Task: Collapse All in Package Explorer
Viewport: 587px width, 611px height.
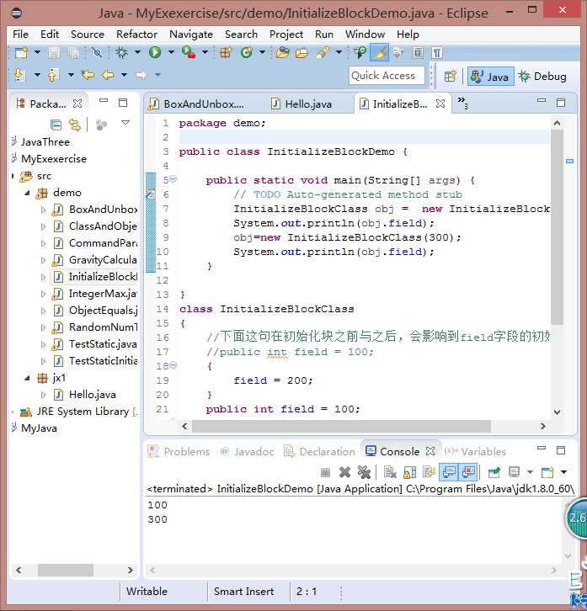Action: (56, 125)
